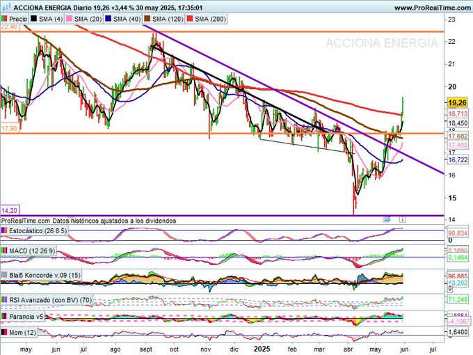The width and height of the screenshot is (473, 355).
Task: Click the abr month label on time axis
Action: pos(348,349)
